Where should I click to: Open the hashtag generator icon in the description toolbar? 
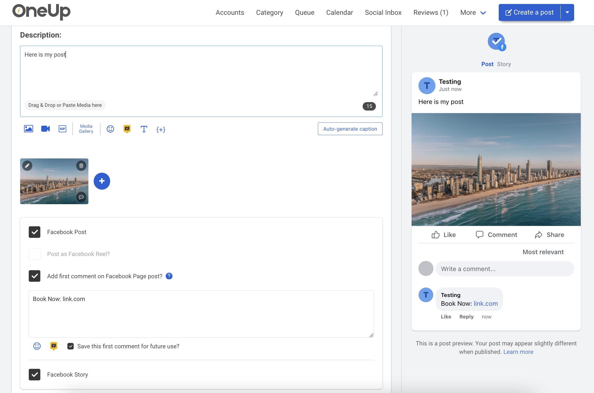pyautogui.click(x=127, y=129)
